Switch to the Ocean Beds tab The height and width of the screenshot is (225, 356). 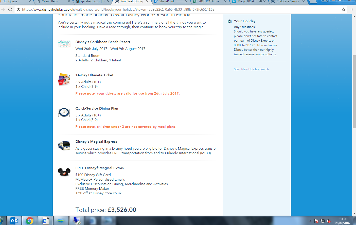point(52,2)
